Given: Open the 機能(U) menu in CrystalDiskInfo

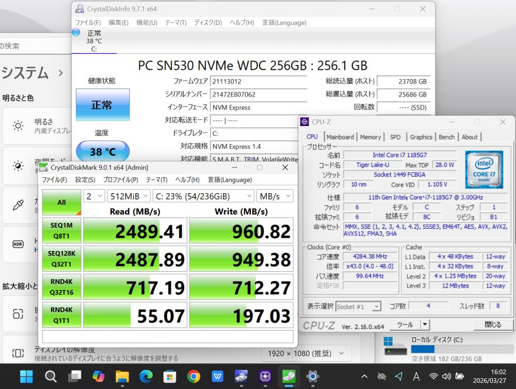Looking at the screenshot, I should [x=147, y=23].
